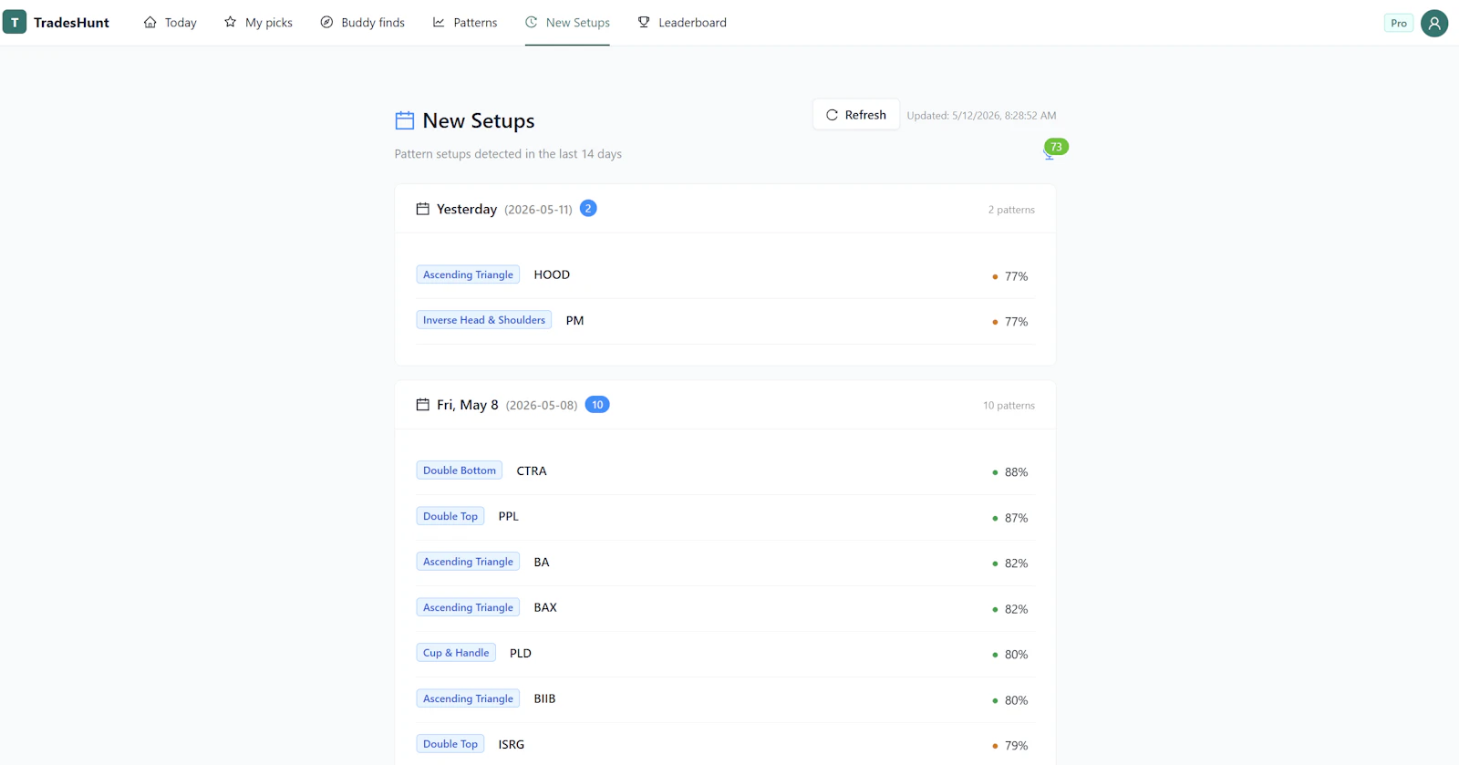The width and height of the screenshot is (1459, 765).
Task: Click the green 73 notification badge
Action: 1056,147
